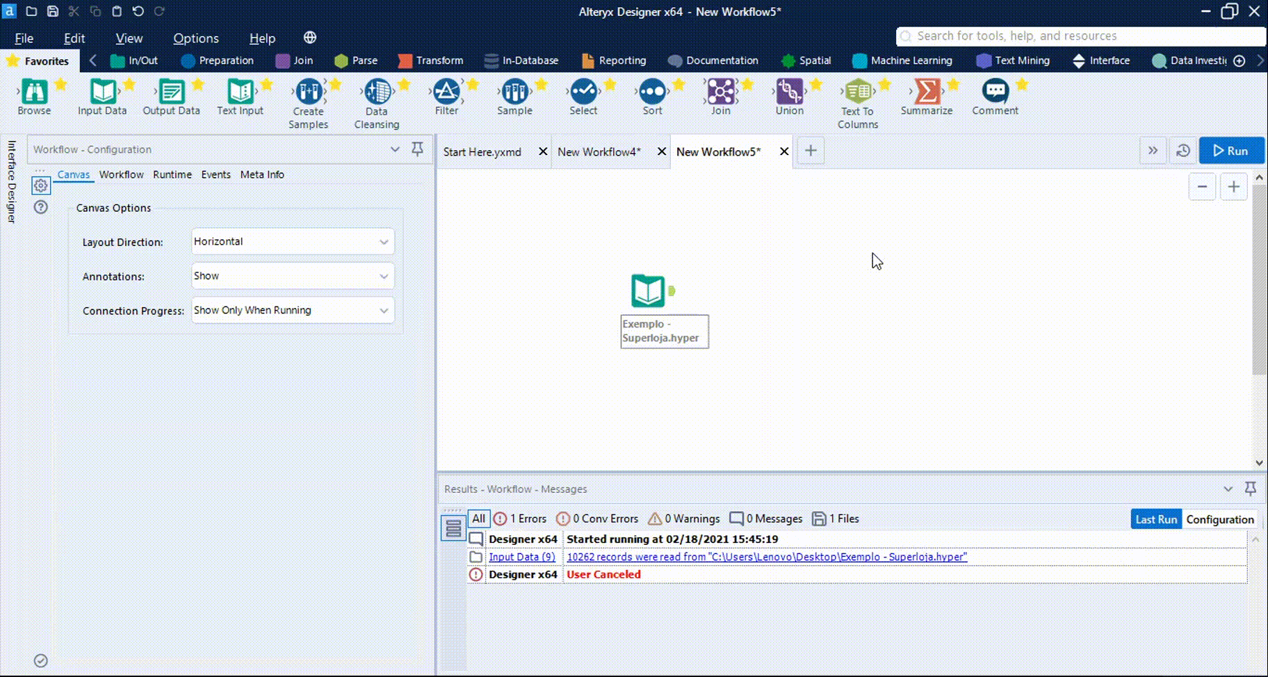Toggle favorite star on Comment tool
1268x677 pixels.
coord(1022,84)
